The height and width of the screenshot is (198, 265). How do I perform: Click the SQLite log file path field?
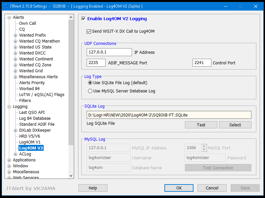(x=169, y=115)
